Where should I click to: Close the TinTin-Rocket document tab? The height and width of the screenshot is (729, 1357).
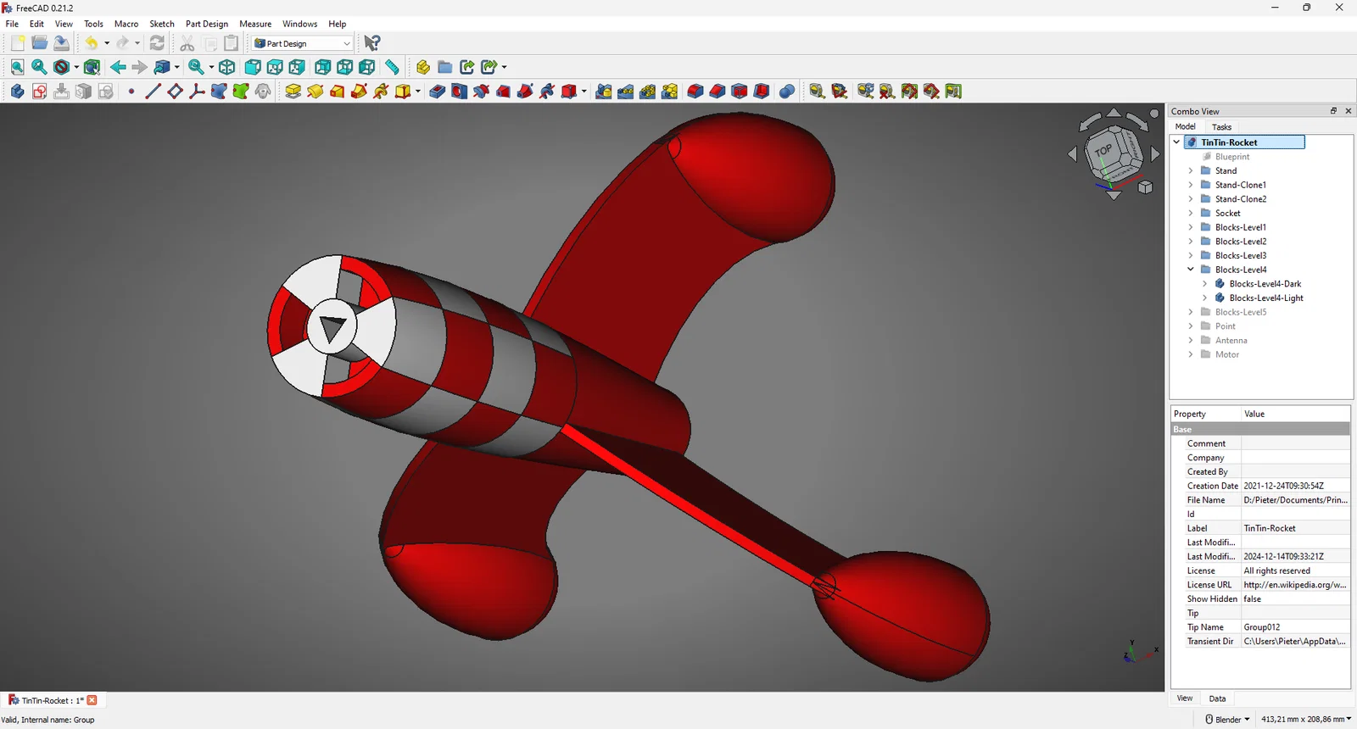92,700
